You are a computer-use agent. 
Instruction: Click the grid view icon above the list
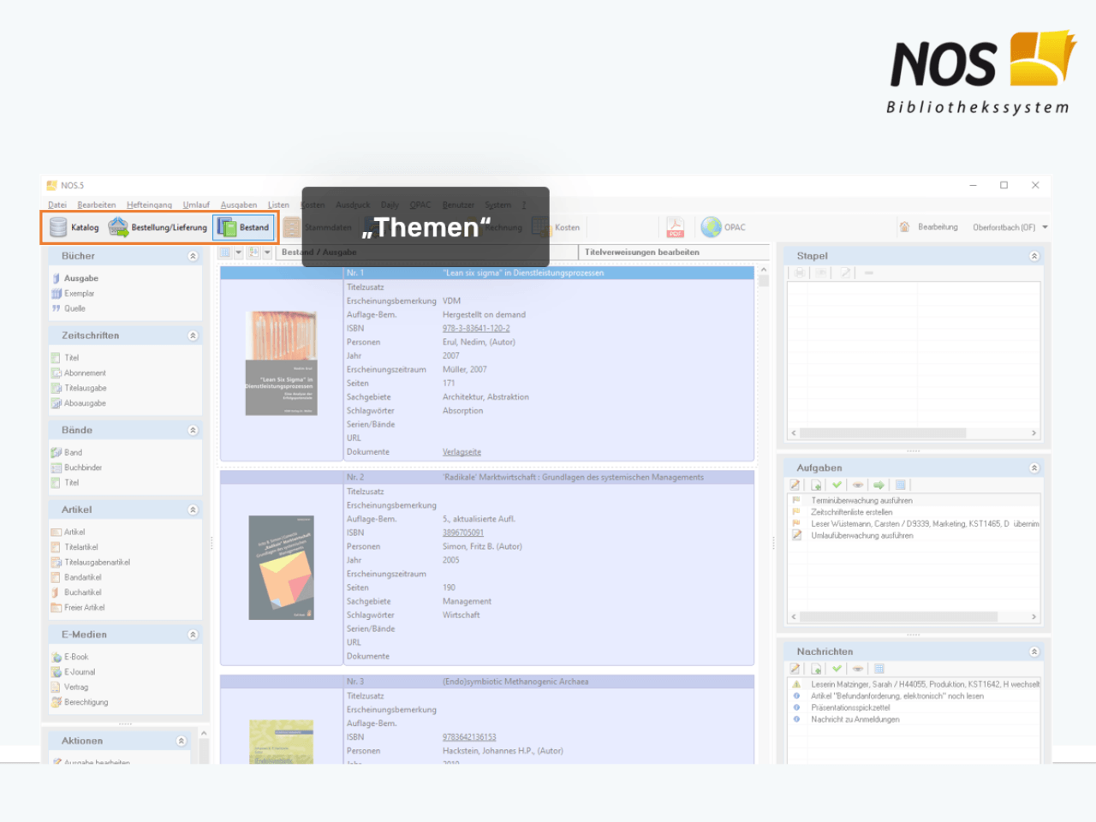(225, 253)
